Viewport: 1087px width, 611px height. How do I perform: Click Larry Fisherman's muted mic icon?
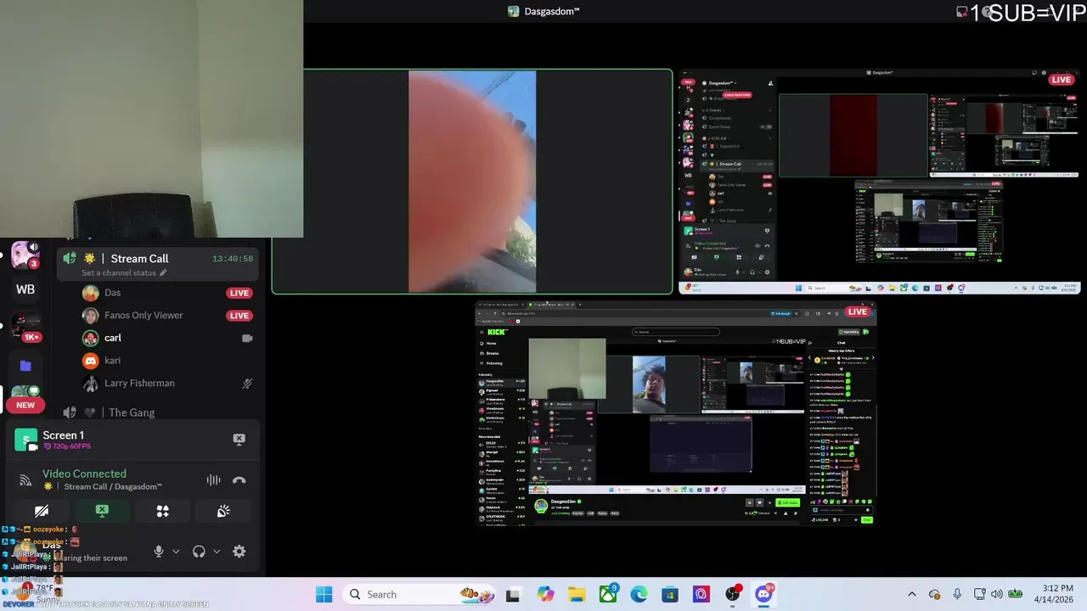click(247, 384)
